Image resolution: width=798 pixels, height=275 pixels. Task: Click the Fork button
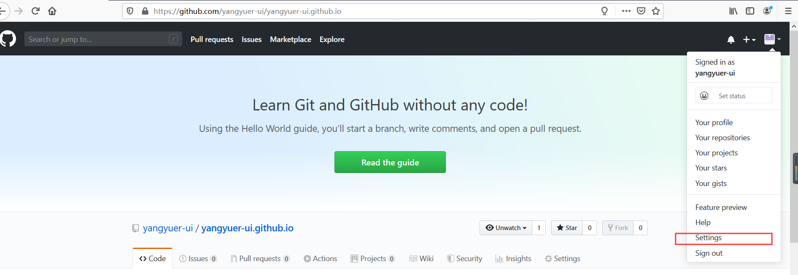click(x=618, y=228)
